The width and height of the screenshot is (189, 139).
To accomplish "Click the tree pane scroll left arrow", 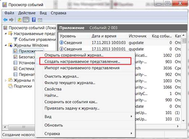I will [5, 127].
